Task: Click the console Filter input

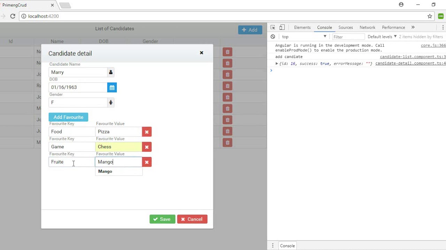Action: click(x=348, y=37)
